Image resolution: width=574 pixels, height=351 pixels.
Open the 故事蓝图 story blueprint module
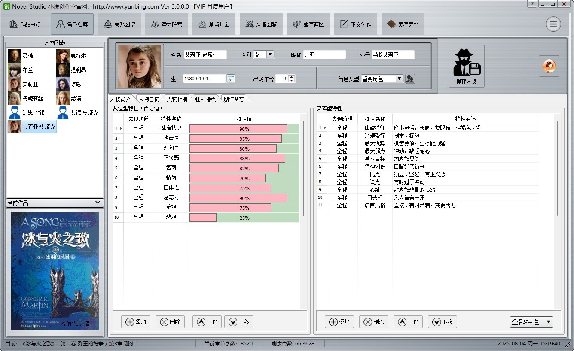[x=308, y=24]
